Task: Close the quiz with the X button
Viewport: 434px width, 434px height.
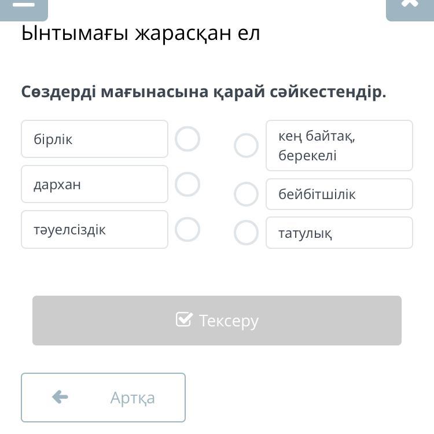Action: pyautogui.click(x=409, y=6)
